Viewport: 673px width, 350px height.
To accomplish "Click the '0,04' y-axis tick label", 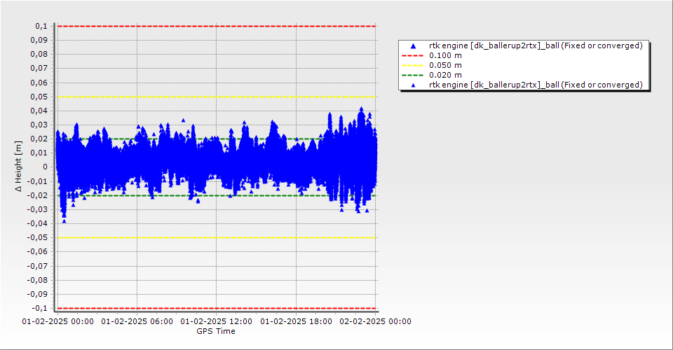I will 39,111.
